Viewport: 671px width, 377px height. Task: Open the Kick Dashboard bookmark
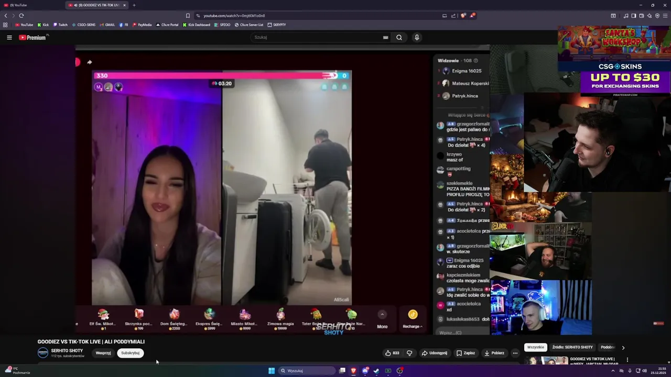pos(197,25)
